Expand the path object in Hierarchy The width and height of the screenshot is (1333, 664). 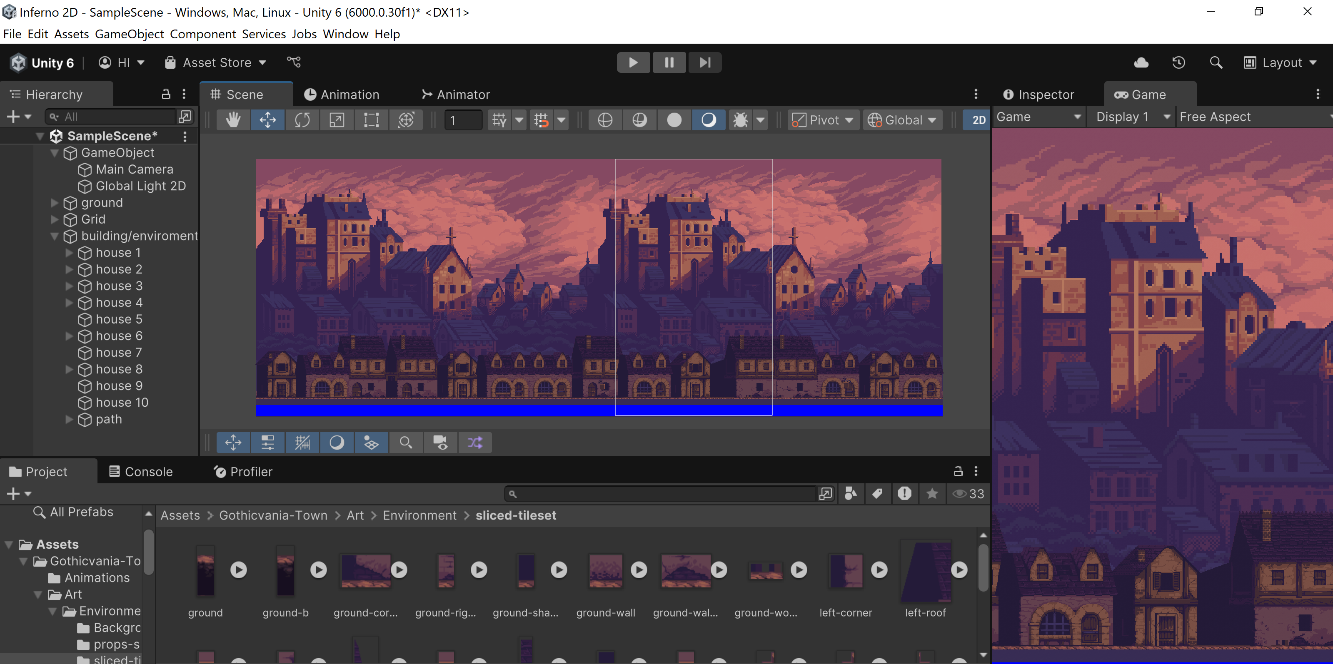click(69, 419)
